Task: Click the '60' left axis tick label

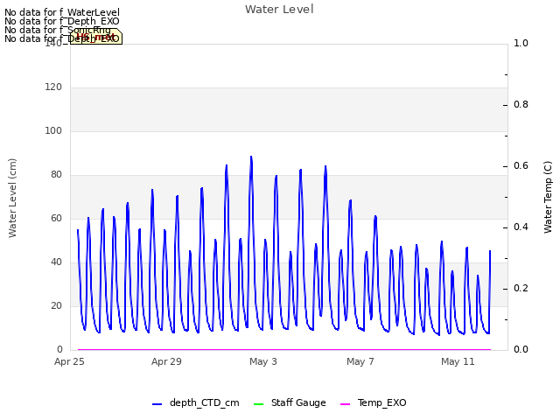Action: pyautogui.click(x=56, y=218)
